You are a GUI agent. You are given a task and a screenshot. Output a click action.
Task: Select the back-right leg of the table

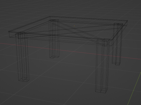pos(117,44)
